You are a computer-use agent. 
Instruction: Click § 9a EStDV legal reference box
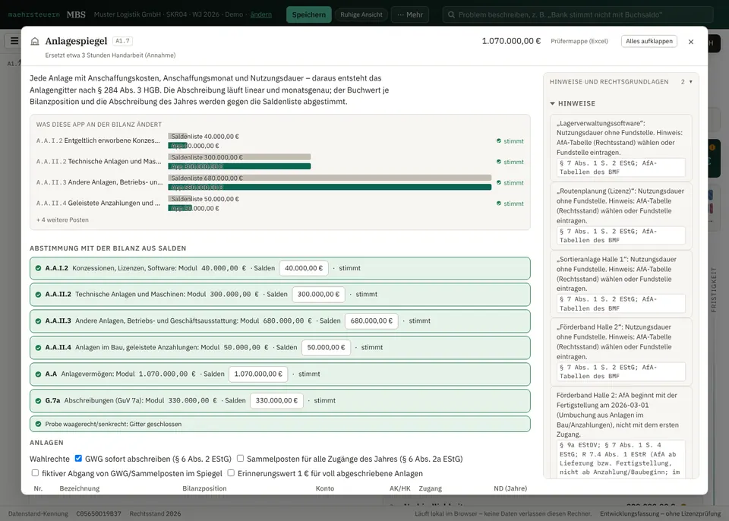(620, 459)
